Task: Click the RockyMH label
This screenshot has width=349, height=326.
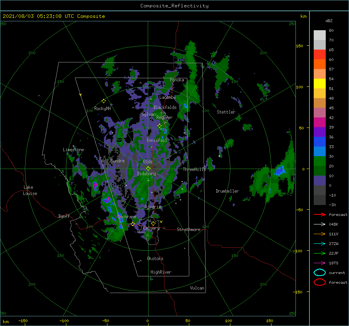Action: click(x=102, y=109)
